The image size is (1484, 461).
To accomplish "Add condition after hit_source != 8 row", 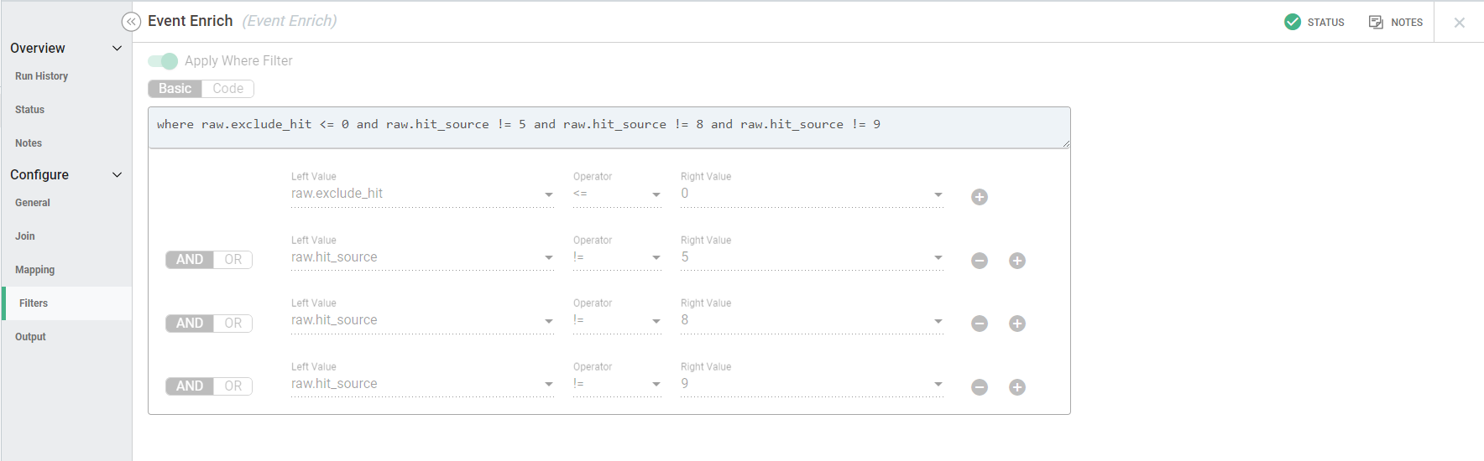I will (x=1017, y=324).
